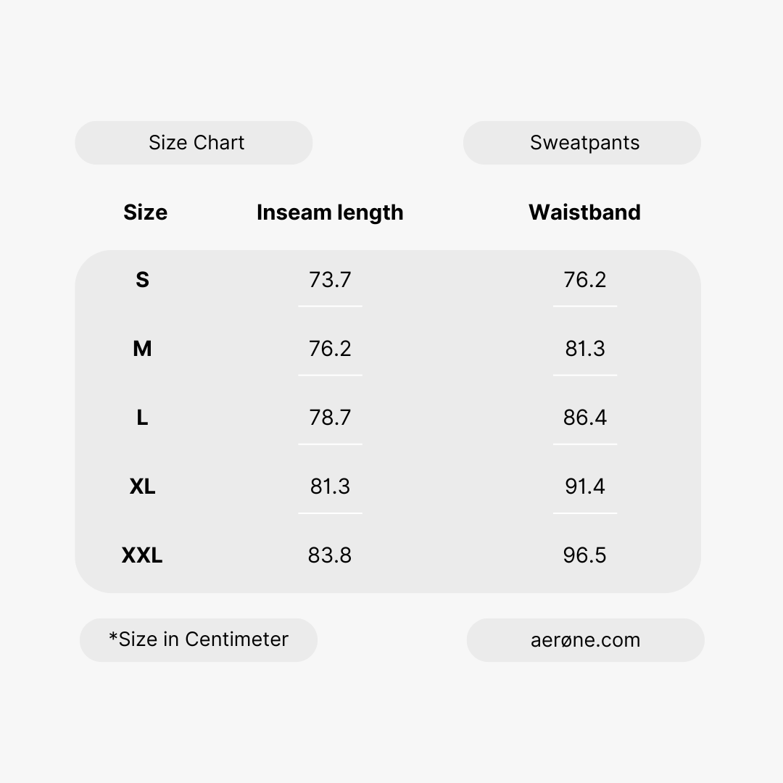This screenshot has width=783, height=783.
Task: Select waistband value 96.5
Action: 584,555
